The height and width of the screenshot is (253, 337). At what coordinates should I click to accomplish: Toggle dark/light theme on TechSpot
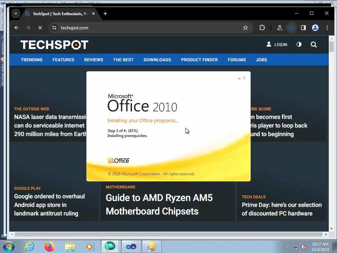tap(299, 44)
